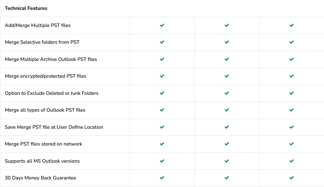The image size is (324, 187).
Task: Click first-column checkmark for Add/Merge Multiple PST files
Action: [162, 25]
